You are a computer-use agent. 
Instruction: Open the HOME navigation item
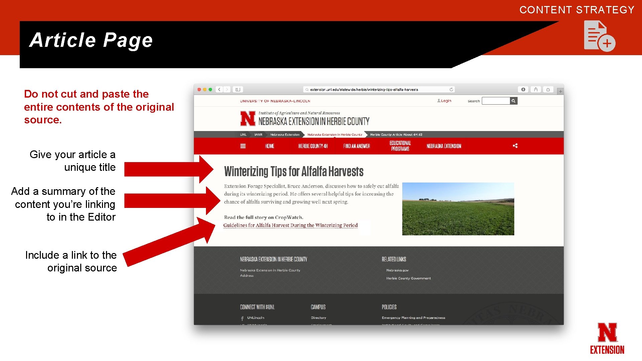click(x=270, y=146)
